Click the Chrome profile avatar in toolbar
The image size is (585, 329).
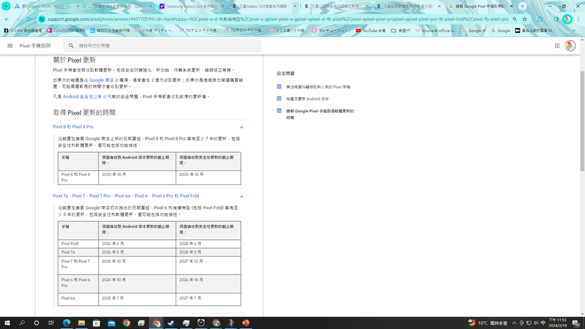pos(567,19)
